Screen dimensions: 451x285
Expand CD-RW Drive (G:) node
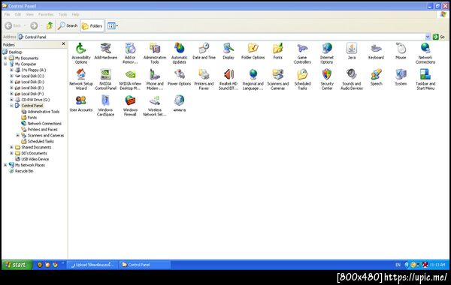pos(11,100)
